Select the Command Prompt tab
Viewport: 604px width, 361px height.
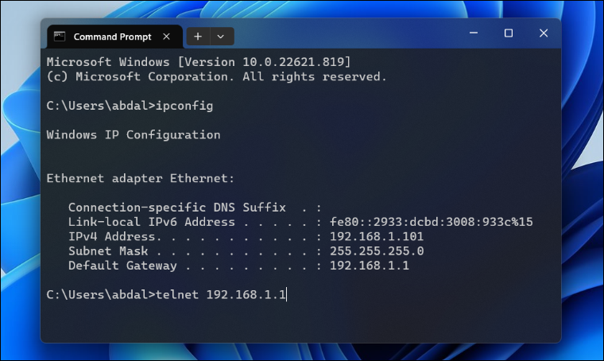coord(114,37)
